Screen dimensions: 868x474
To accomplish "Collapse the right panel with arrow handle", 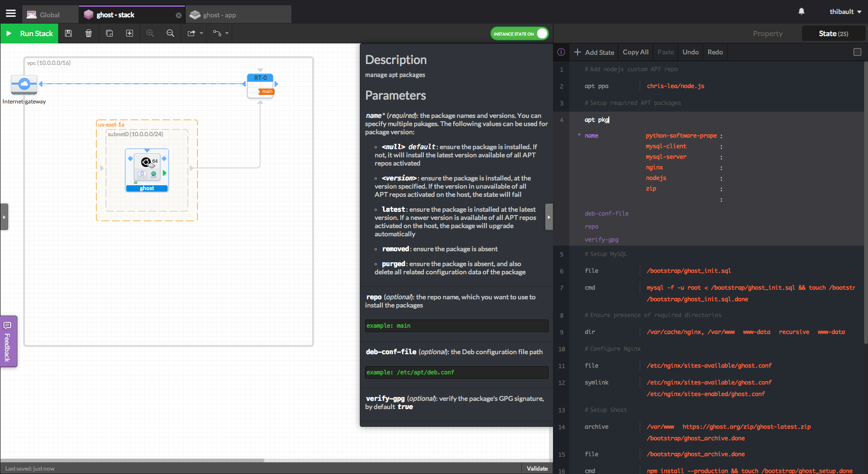I will click(x=549, y=217).
